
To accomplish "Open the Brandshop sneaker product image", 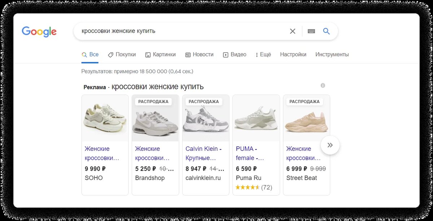I will 155,118.
